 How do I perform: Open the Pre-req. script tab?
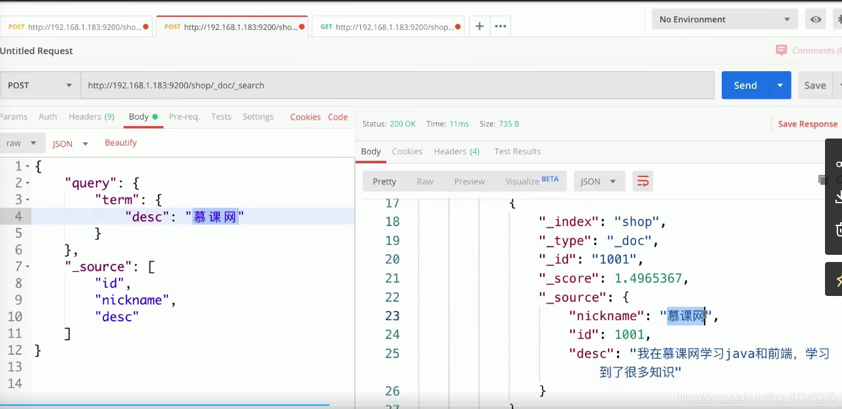[184, 116]
